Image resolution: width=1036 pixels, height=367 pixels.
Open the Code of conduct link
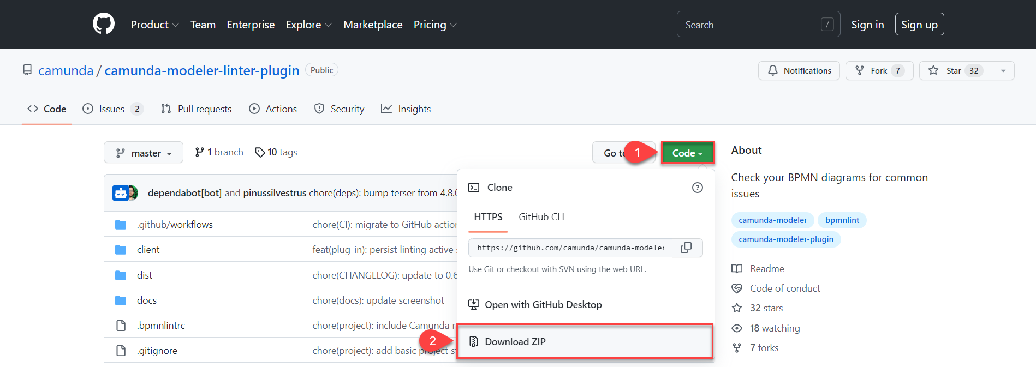point(776,288)
